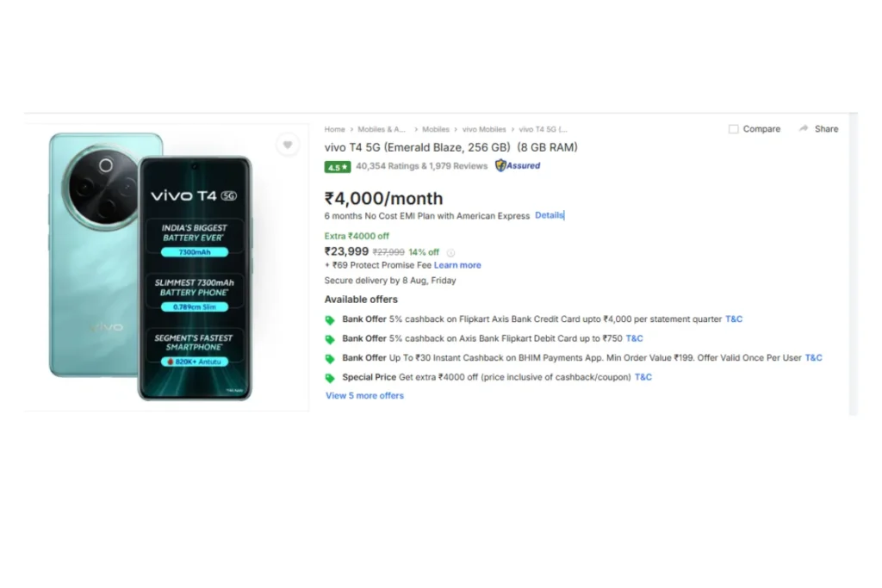Click the green 4.5 star rating badge
Viewport: 882px width, 588px height.
(337, 167)
